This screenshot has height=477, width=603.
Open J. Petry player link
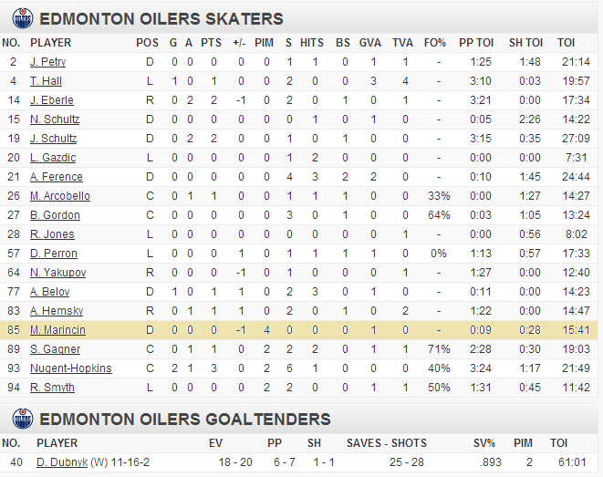point(48,62)
